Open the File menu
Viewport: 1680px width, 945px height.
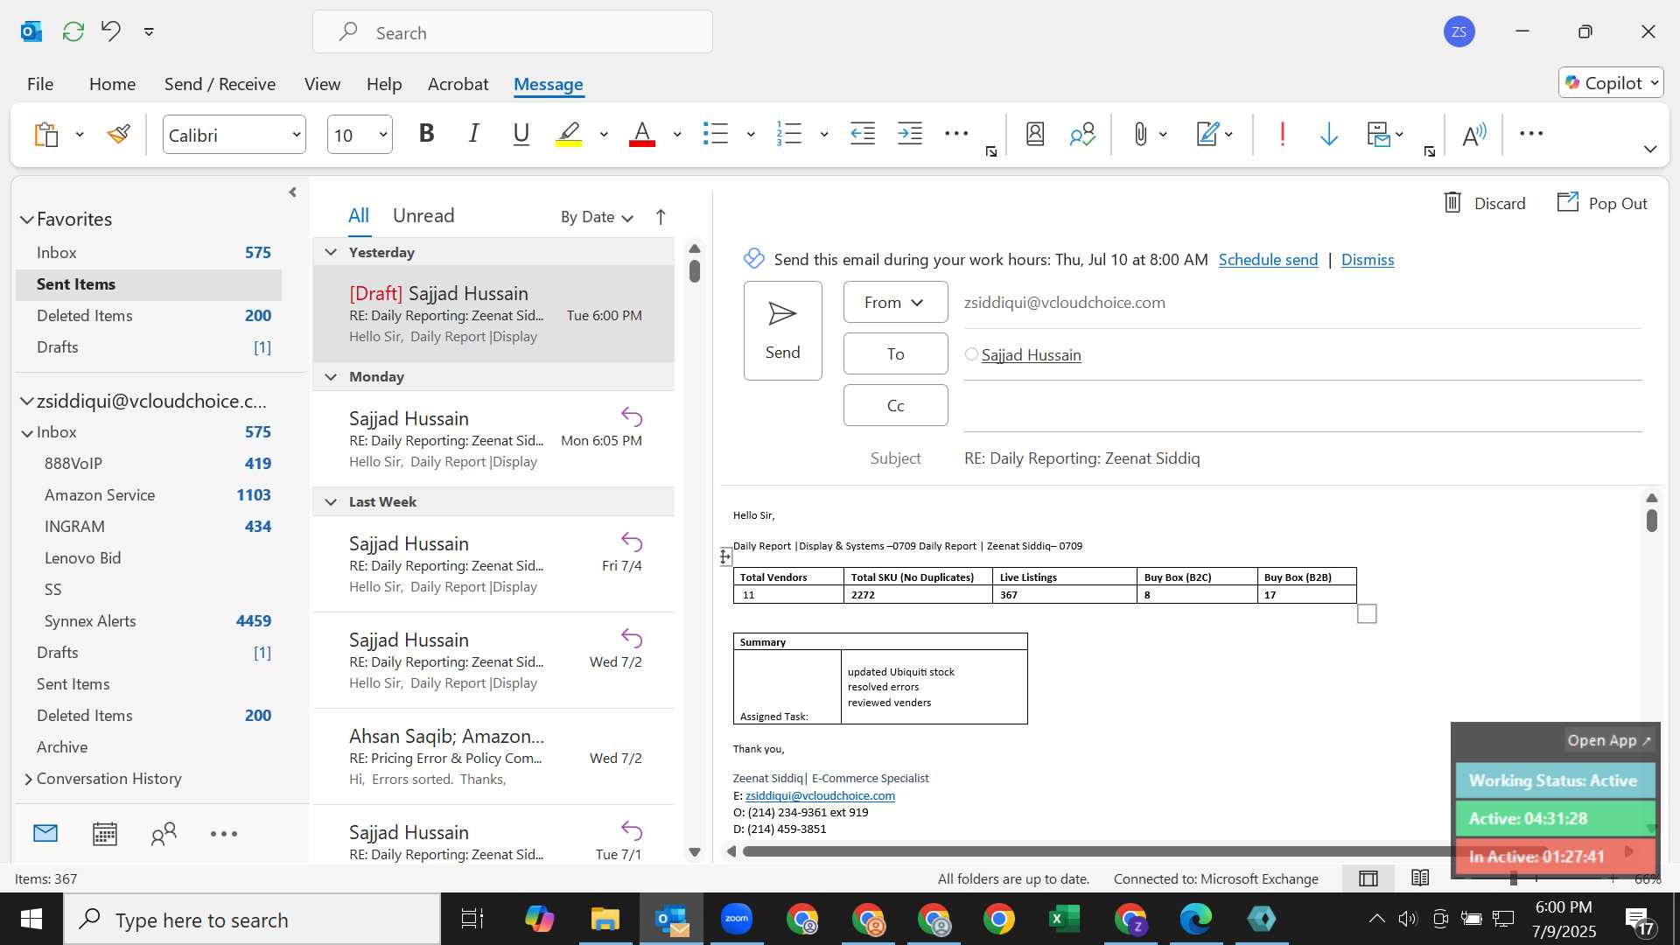point(40,84)
